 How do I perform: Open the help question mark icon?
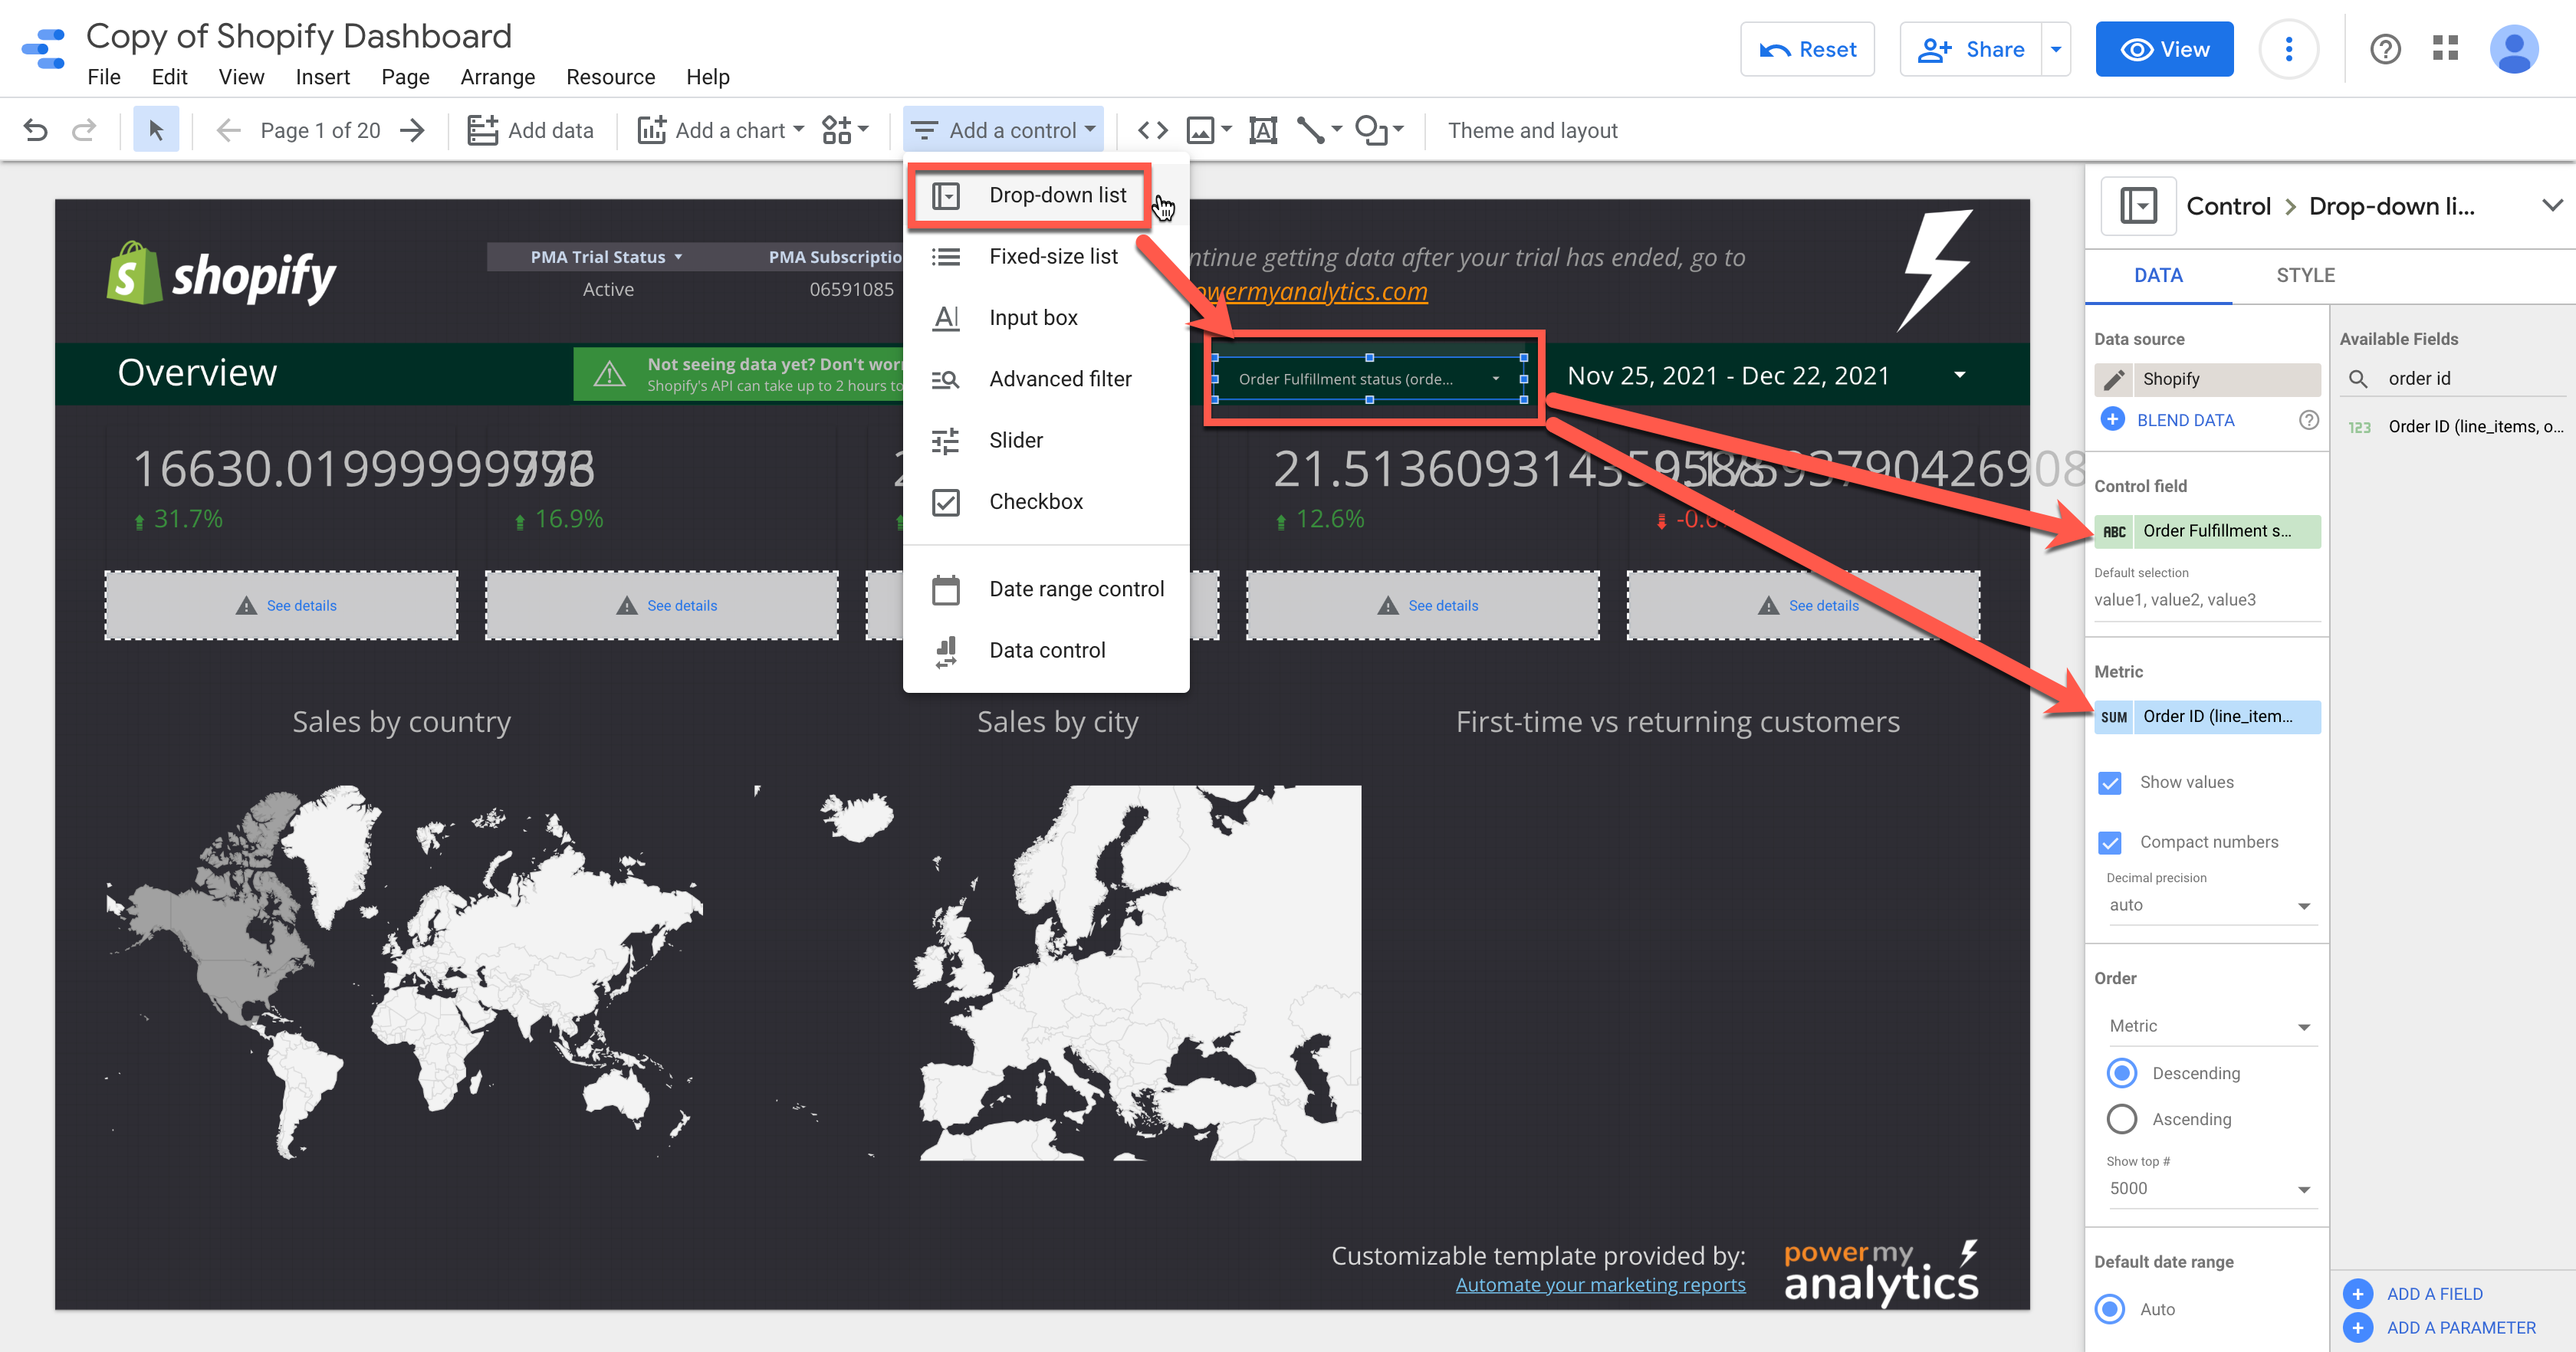coord(2385,48)
